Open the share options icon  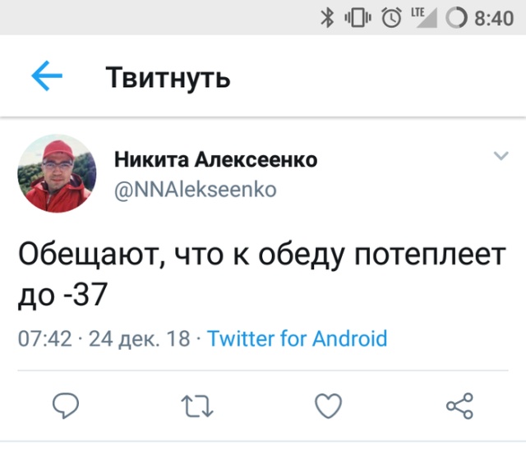[459, 404]
